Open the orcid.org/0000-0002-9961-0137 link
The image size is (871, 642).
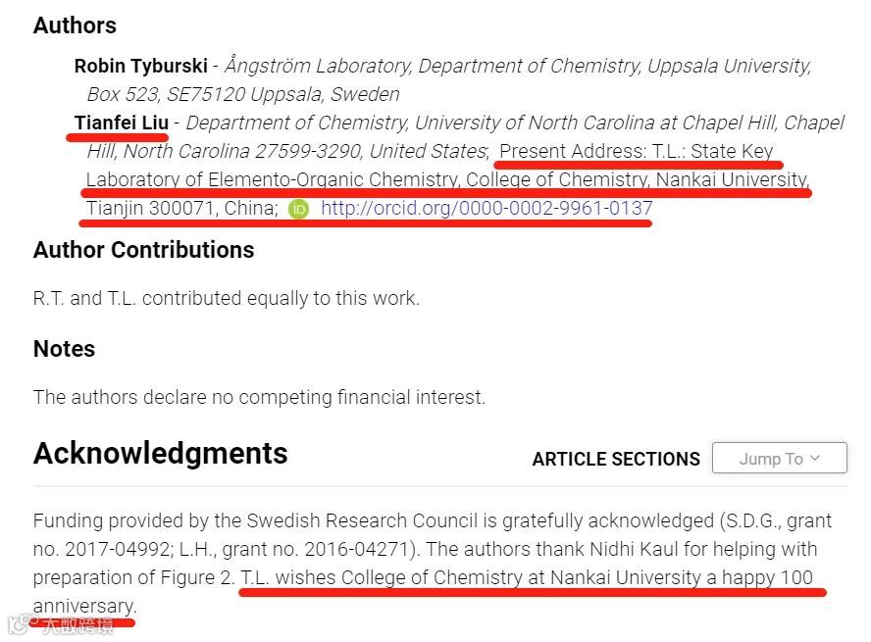tap(487, 208)
